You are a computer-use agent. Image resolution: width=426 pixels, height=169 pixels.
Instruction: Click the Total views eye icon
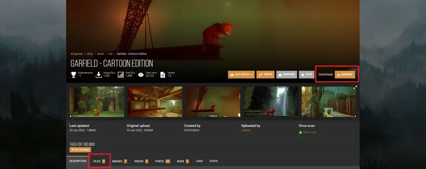coord(141,75)
